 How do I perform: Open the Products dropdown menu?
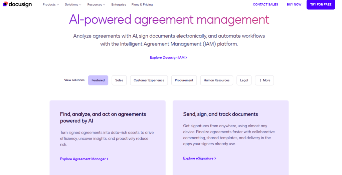click(51, 5)
